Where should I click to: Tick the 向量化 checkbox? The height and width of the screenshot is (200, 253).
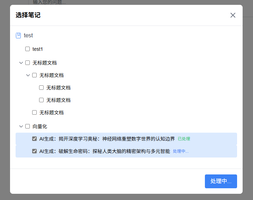28,126
